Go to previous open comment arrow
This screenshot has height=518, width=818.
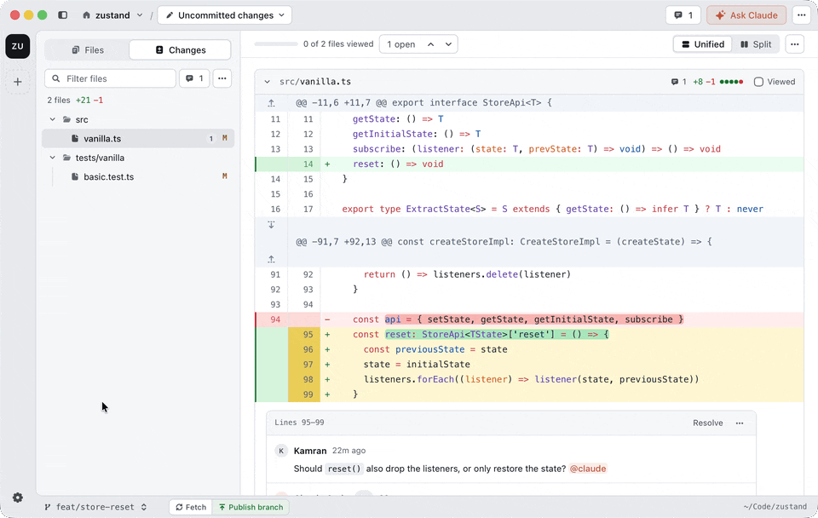(x=431, y=44)
